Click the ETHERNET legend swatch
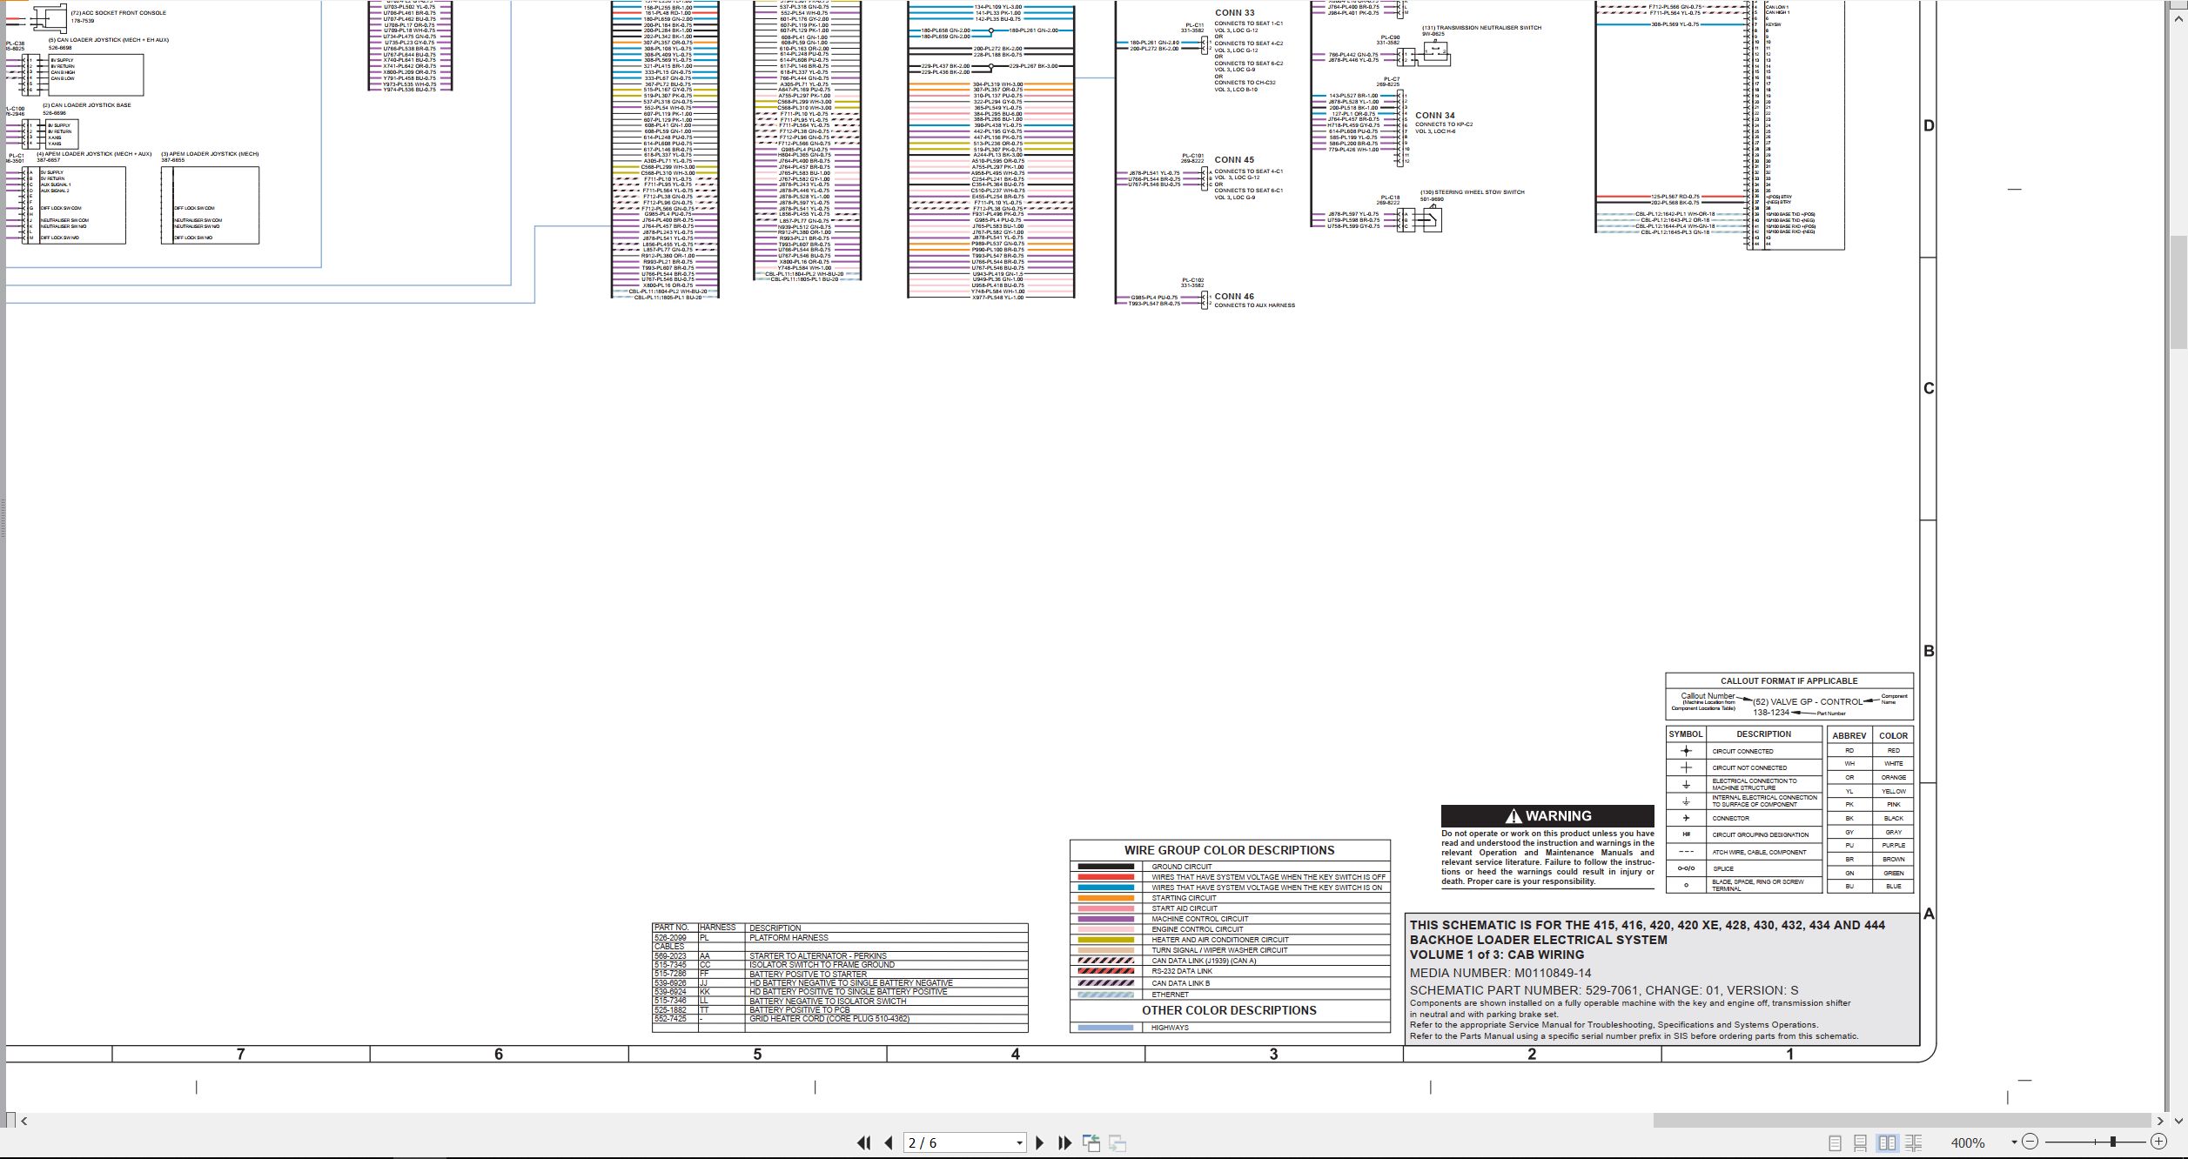Image resolution: width=2188 pixels, height=1159 pixels. (x=1105, y=995)
